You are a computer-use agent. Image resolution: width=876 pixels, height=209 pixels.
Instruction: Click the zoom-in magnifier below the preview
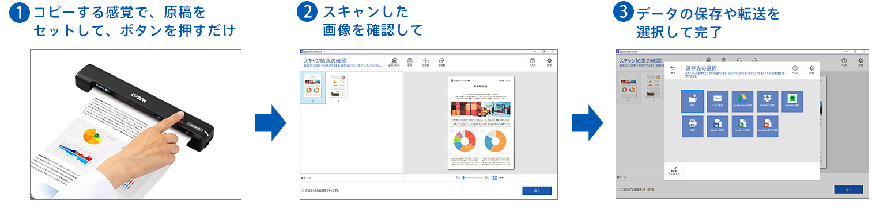coord(487,178)
